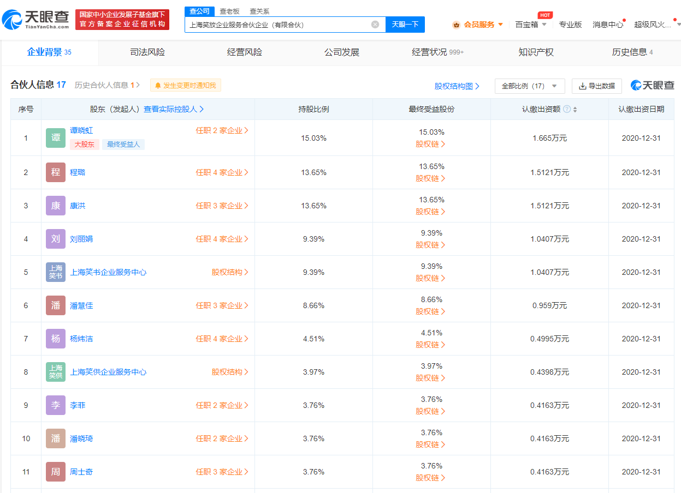Switch to the 经营状况 tab

click(438, 52)
